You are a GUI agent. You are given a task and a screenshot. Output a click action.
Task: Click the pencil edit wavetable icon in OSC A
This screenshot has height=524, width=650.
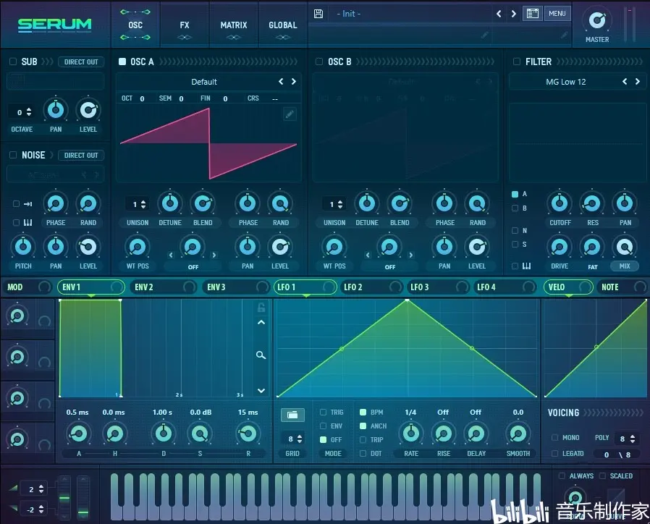click(x=290, y=114)
